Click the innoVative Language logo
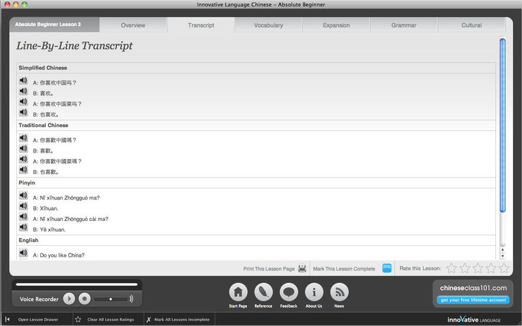Screen dimensions: 522x326 click(474, 319)
